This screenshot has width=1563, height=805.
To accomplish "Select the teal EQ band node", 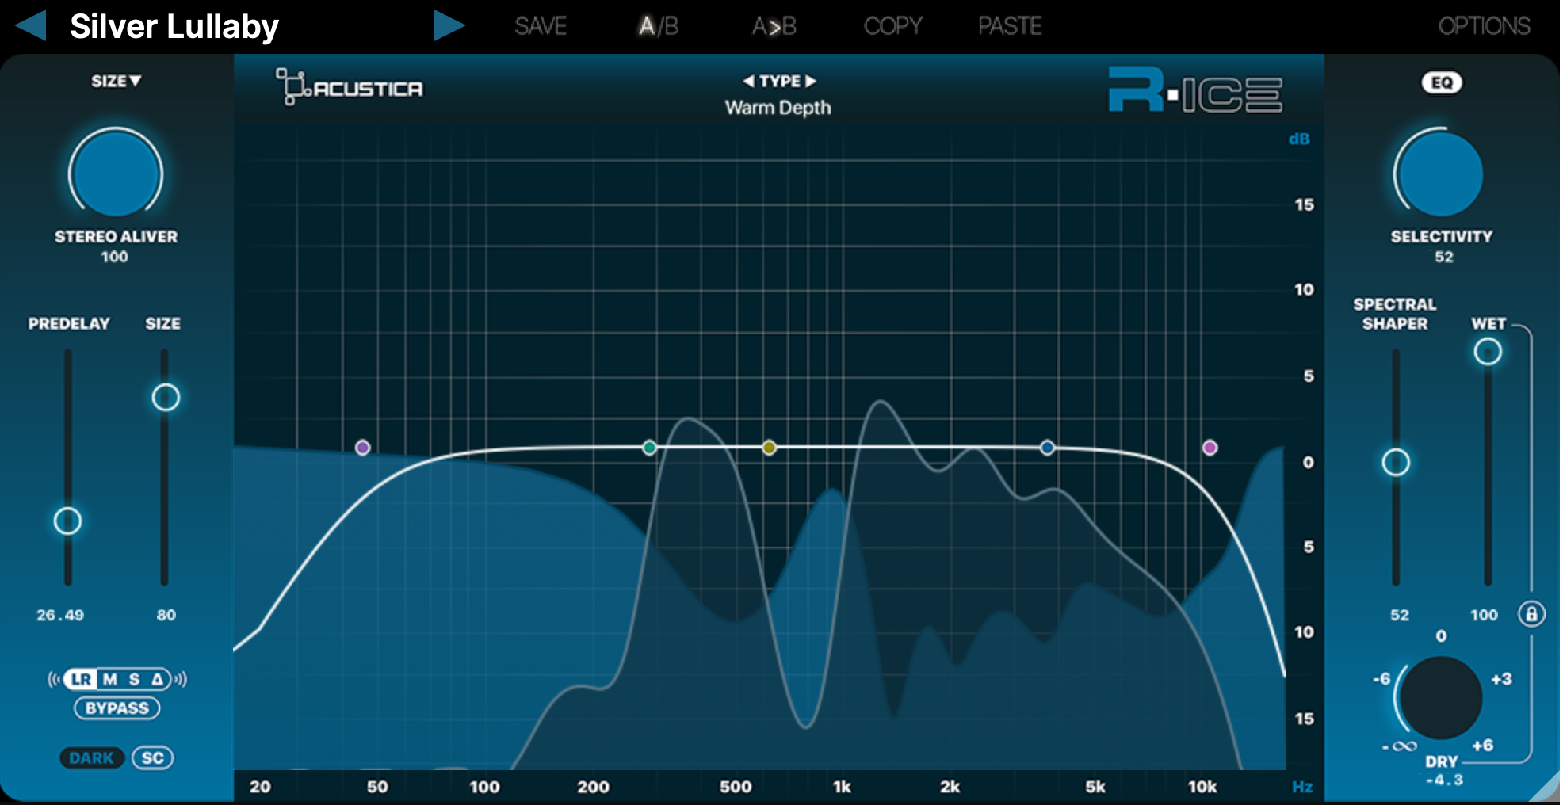I will (649, 448).
